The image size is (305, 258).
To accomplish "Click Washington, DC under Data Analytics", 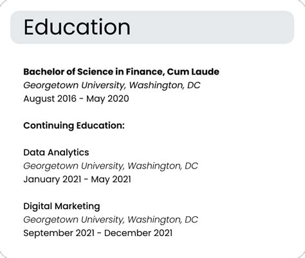I will (x=163, y=166).
